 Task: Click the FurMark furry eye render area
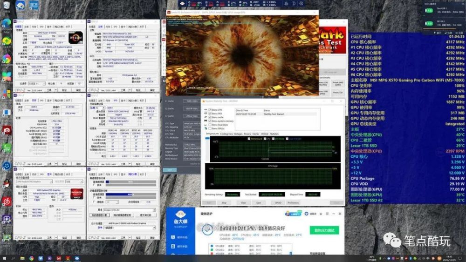pyautogui.click(x=242, y=55)
